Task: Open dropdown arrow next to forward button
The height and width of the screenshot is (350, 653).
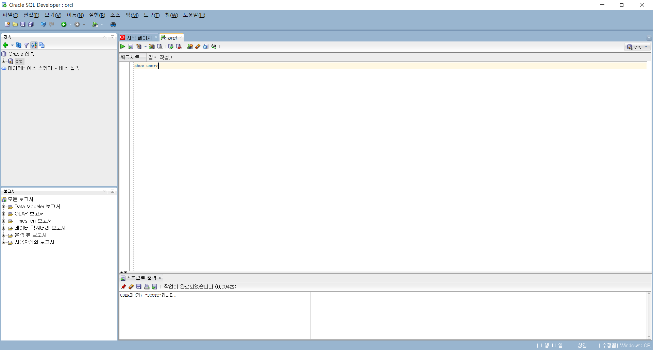Action: (84, 24)
